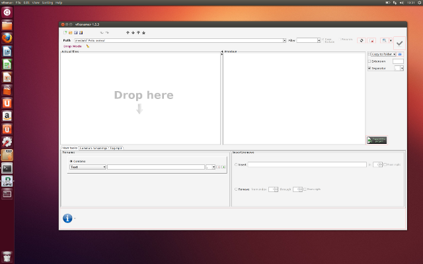Image resolution: width=423 pixels, height=264 pixels.
Task: Click the blue info icon at bottom
Action: click(x=67, y=218)
